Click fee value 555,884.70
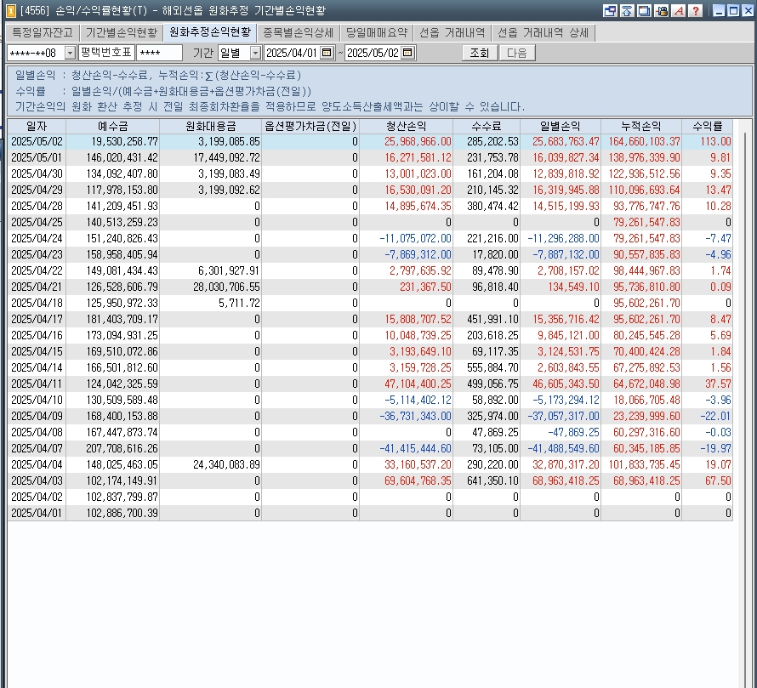Screen dimensions: 757x688 (x=492, y=368)
